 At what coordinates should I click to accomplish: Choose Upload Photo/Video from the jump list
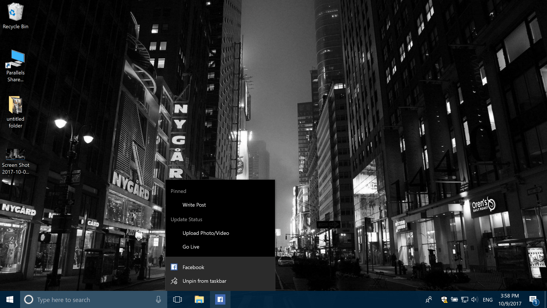(220, 233)
